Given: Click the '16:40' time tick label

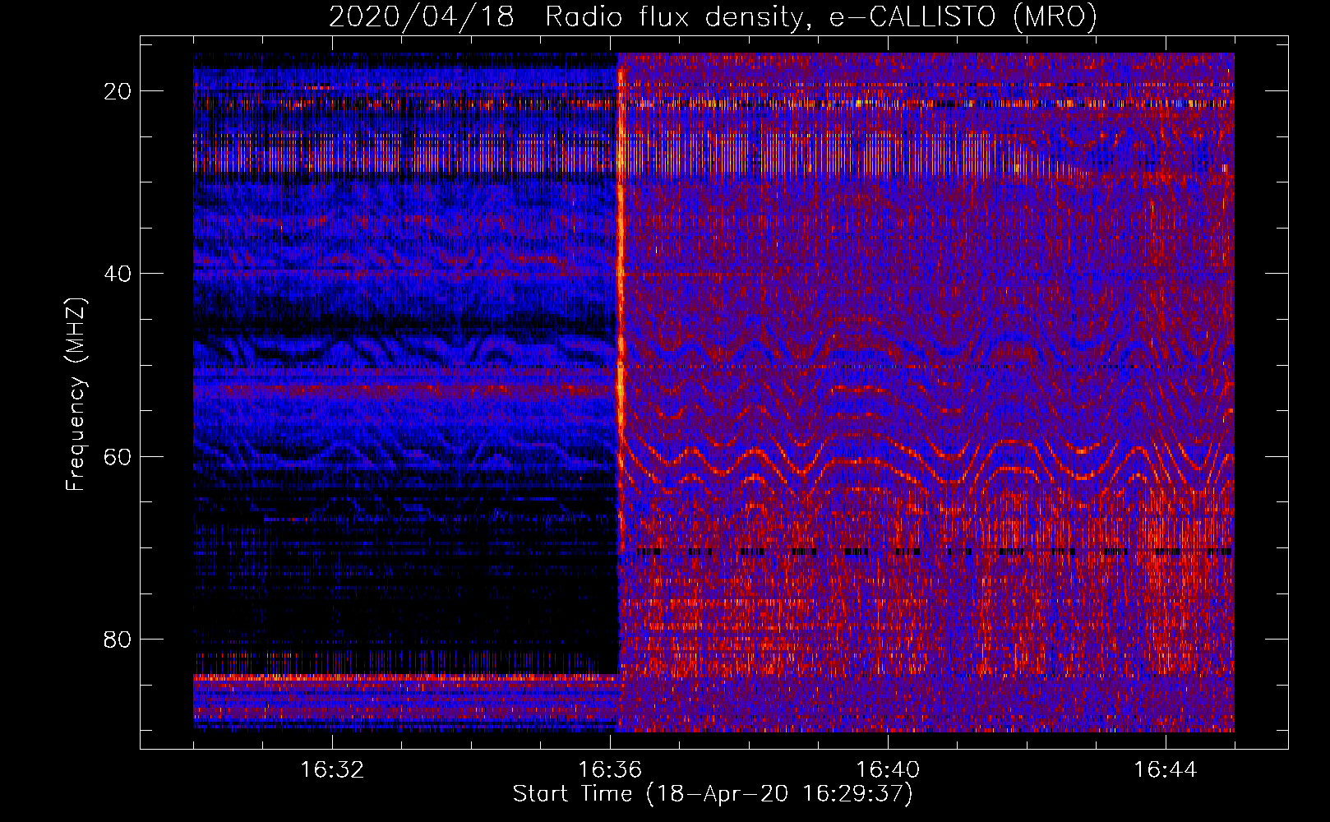Looking at the screenshot, I should pos(888,770).
